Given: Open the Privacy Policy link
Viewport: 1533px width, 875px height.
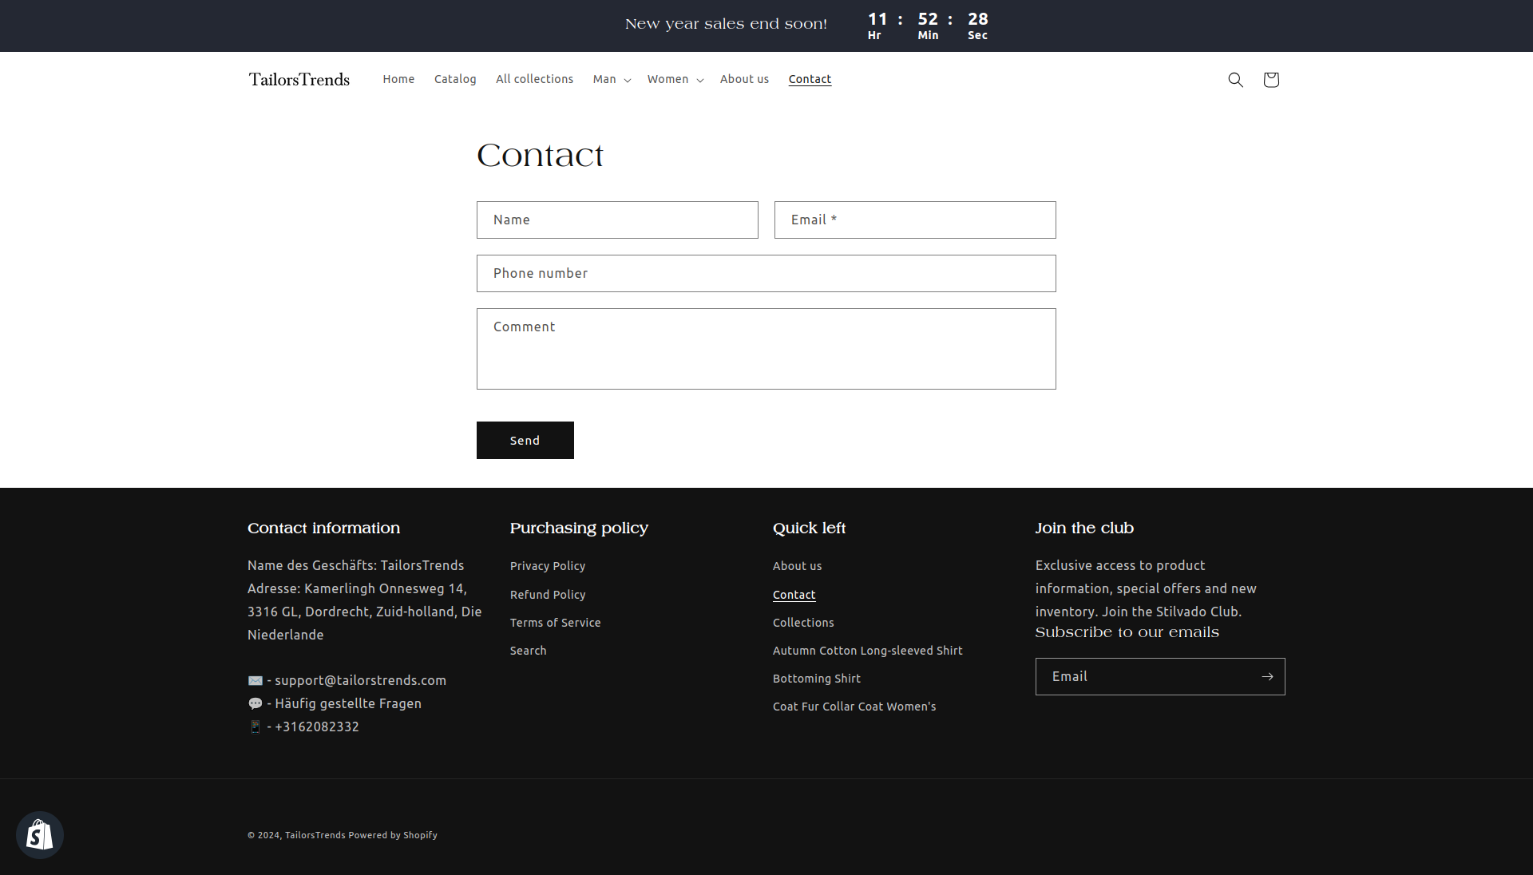Looking at the screenshot, I should click(x=548, y=566).
